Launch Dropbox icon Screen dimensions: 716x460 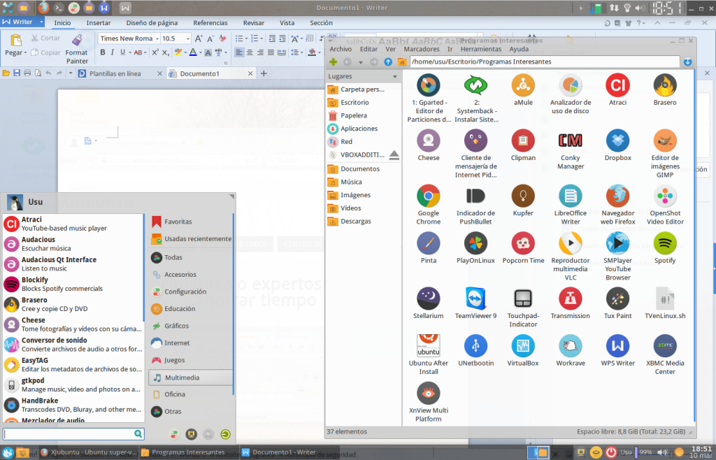[618, 140]
